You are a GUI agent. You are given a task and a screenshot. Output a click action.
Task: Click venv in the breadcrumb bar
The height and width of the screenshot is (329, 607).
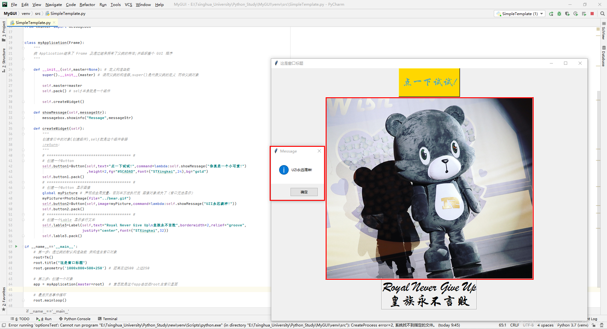pos(26,14)
